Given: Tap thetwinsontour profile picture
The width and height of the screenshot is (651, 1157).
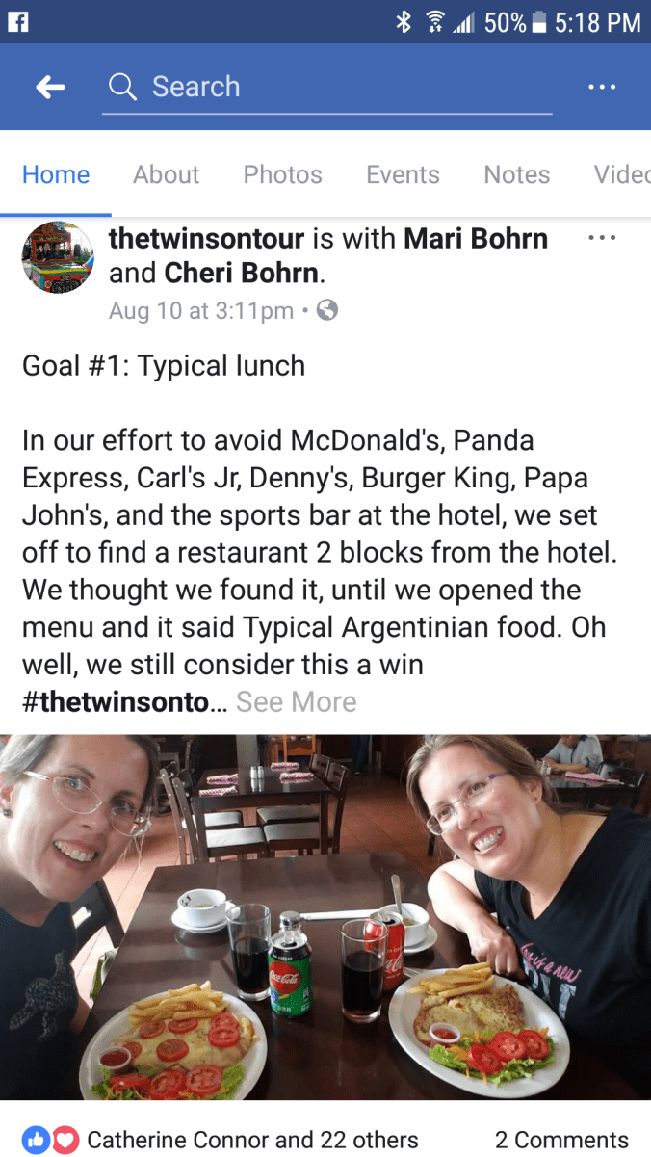Looking at the screenshot, I should click(x=58, y=257).
